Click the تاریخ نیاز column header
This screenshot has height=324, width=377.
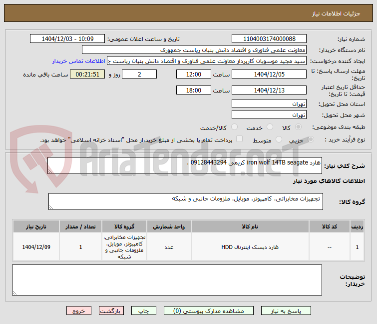[36, 226]
